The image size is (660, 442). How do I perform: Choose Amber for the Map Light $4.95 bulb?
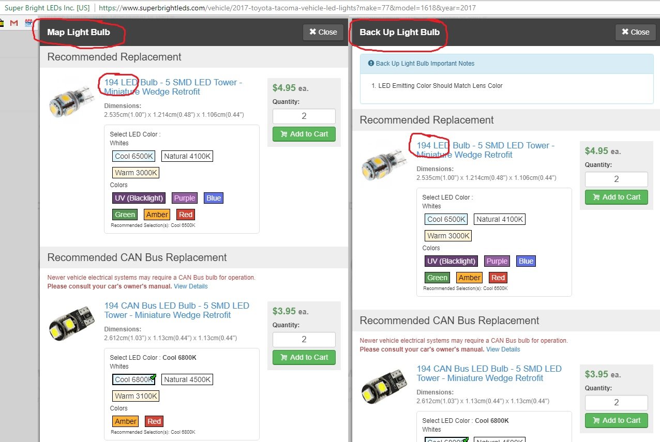[x=157, y=215]
